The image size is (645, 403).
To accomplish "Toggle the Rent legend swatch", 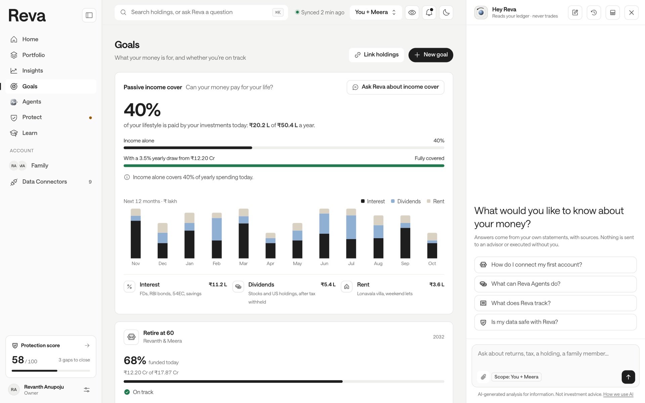I will tap(429, 201).
